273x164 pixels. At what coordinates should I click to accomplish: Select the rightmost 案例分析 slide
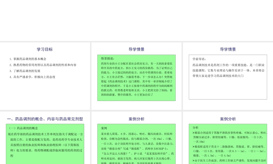tap(228, 139)
